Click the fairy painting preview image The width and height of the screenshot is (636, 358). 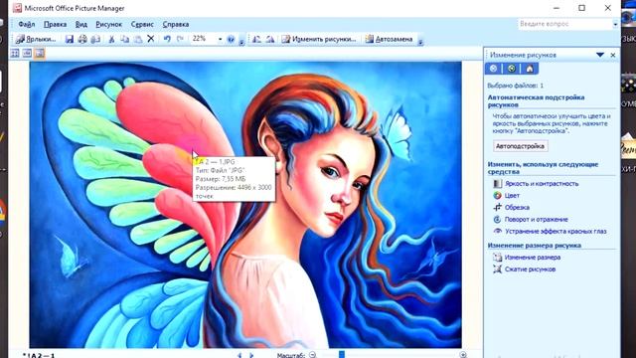[x=245, y=205]
